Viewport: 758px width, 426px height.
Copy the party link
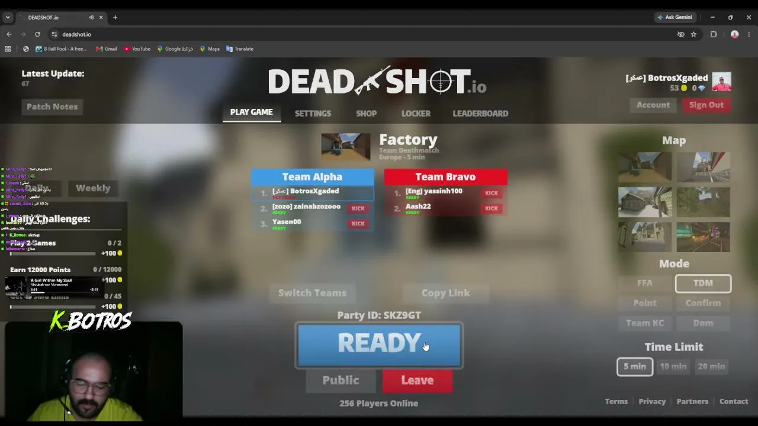click(x=445, y=293)
